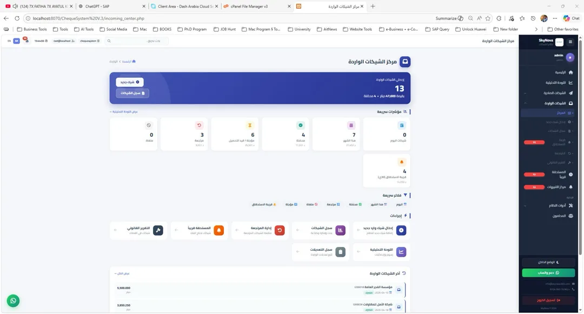
Task: Apply the مرتجعة quick filter chip
Action: [333, 204]
